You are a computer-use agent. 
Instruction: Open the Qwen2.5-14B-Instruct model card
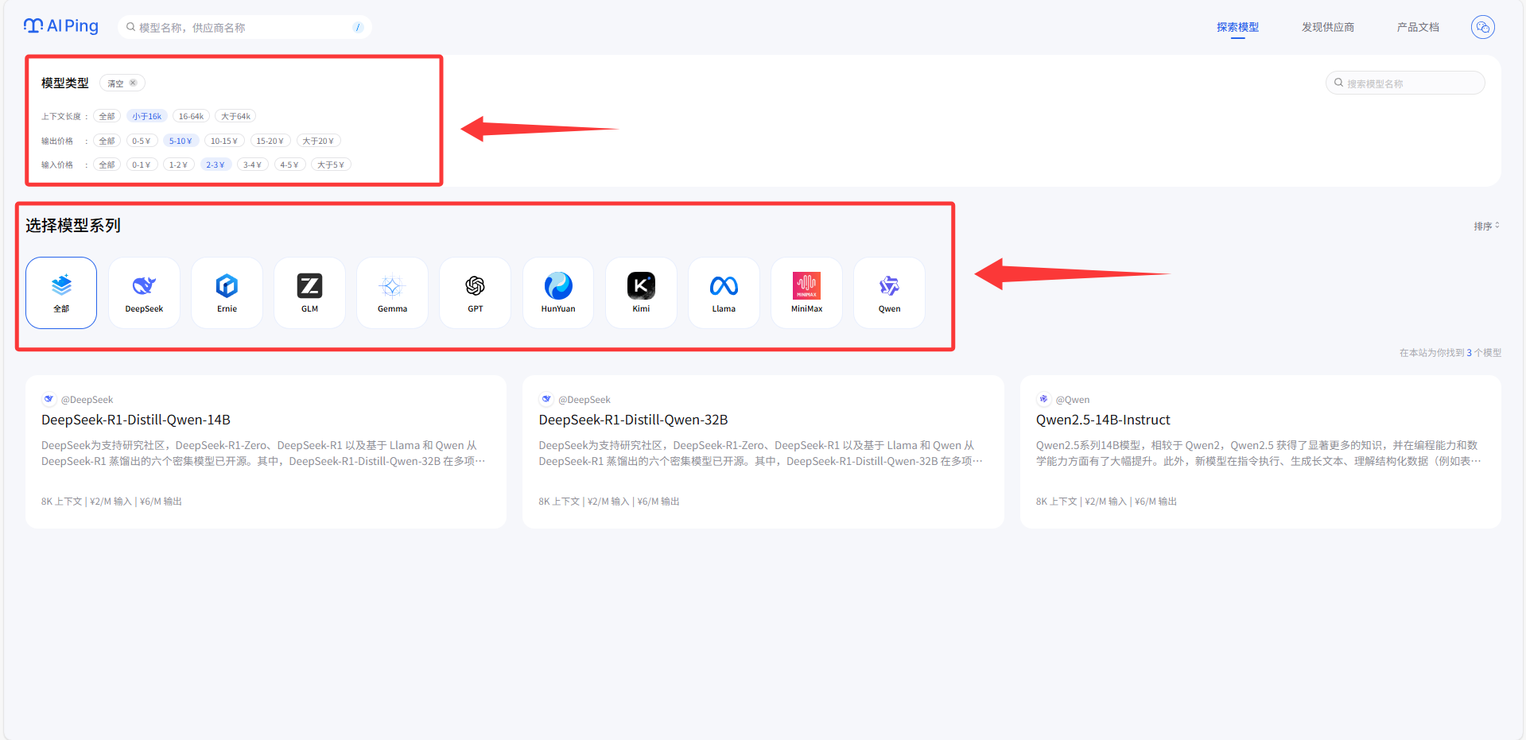(x=1102, y=420)
